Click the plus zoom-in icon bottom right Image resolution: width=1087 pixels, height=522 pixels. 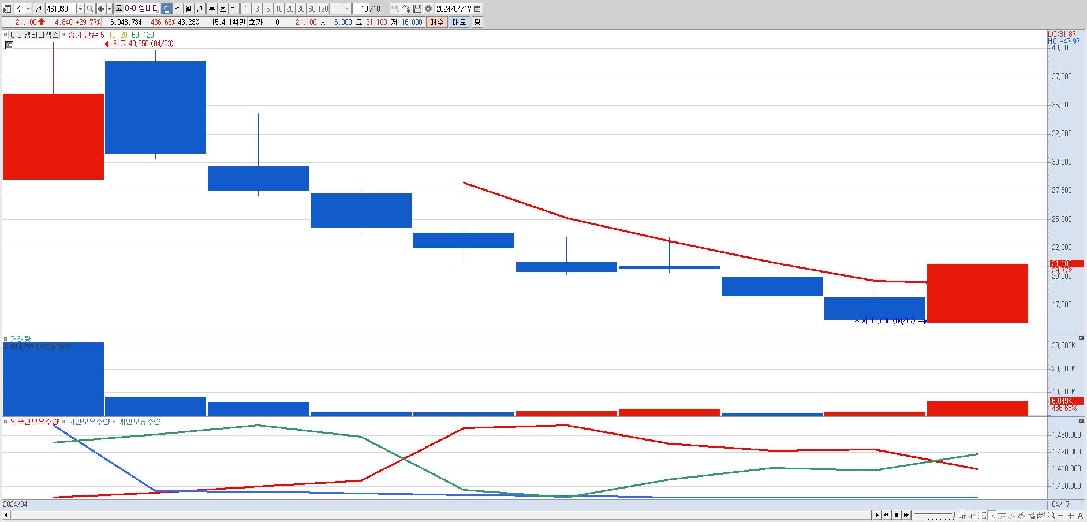click(1071, 516)
